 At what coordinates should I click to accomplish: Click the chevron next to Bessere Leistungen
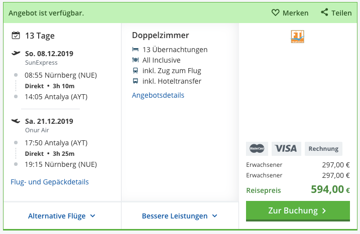[215, 216]
